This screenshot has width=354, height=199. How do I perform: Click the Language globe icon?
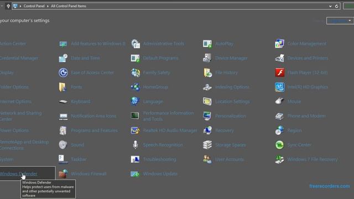pos(135,101)
